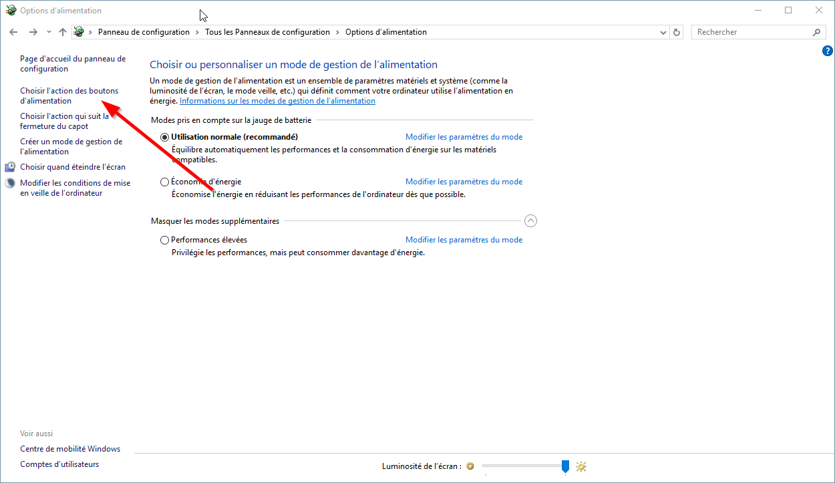Click into the Rechercher search field

(x=751, y=32)
